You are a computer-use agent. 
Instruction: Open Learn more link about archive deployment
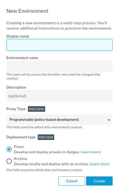coord(100,164)
